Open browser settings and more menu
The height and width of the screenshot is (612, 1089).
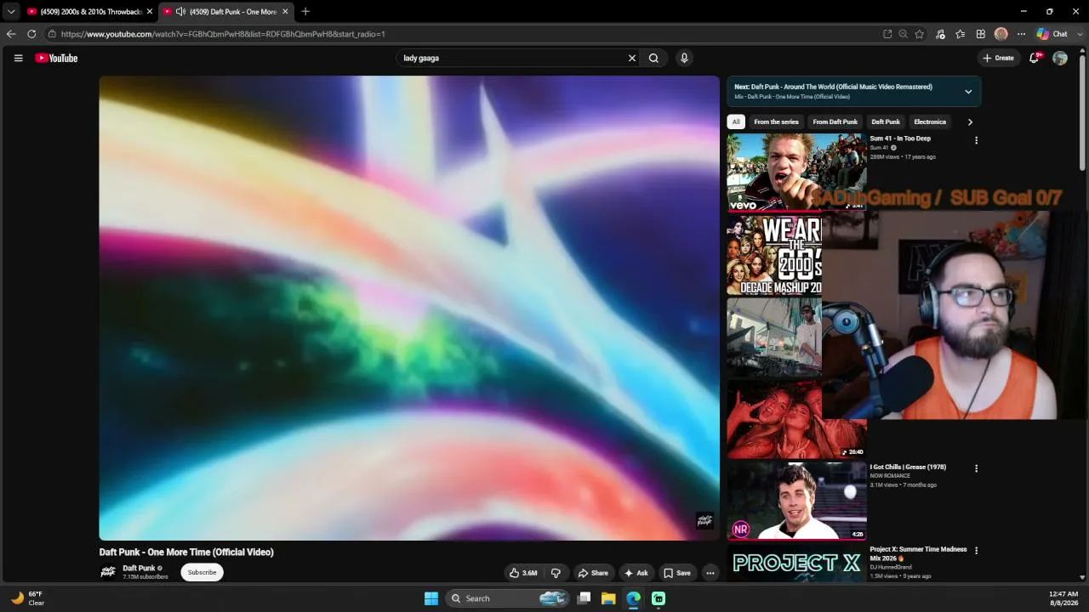pos(1022,34)
